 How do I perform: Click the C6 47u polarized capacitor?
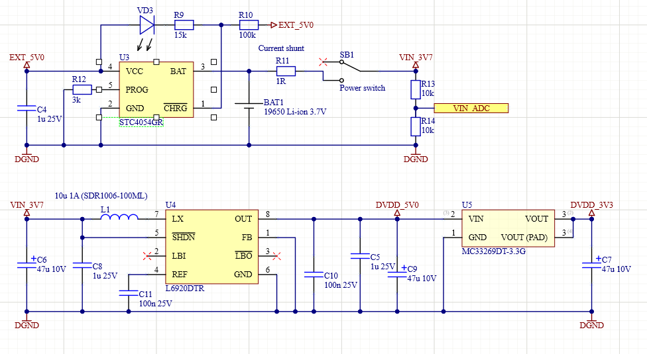pyautogui.click(x=27, y=265)
